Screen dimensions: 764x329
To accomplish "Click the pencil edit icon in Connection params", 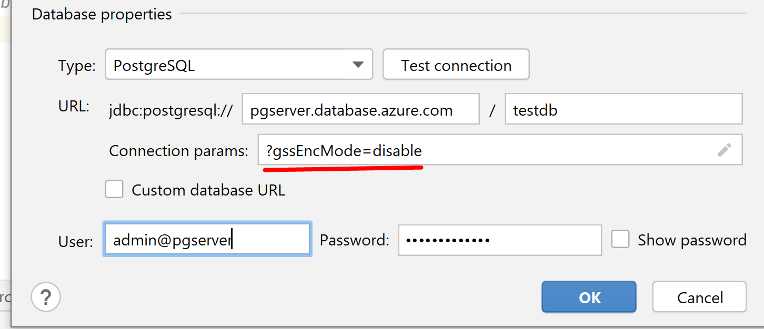I will tap(725, 150).
